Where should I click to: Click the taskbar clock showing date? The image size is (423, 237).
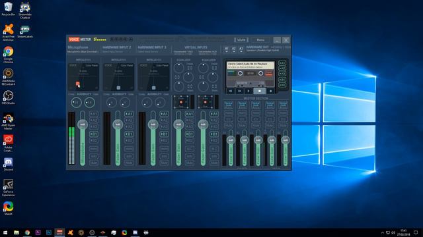403,232
